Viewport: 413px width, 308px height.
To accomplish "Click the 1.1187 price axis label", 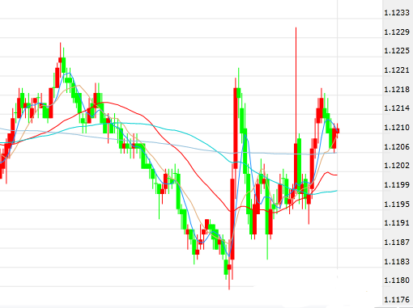I will tap(397, 242).
